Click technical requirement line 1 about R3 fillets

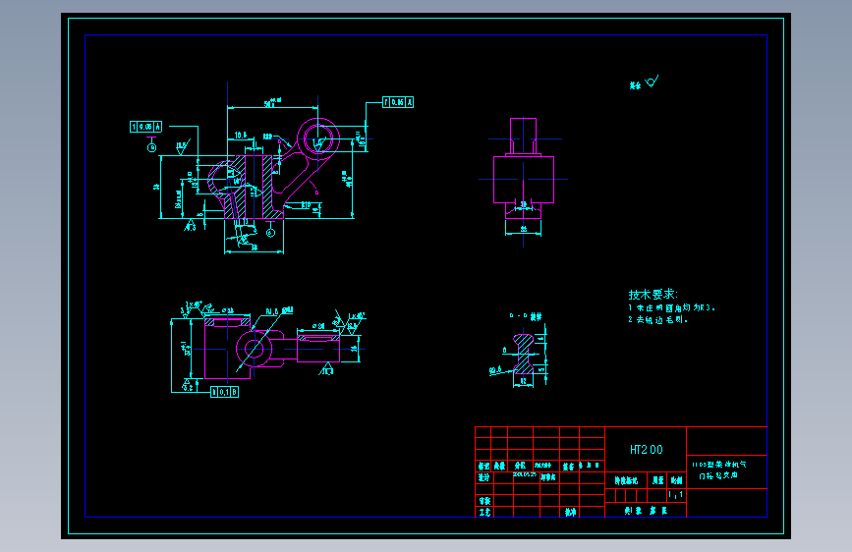(671, 307)
